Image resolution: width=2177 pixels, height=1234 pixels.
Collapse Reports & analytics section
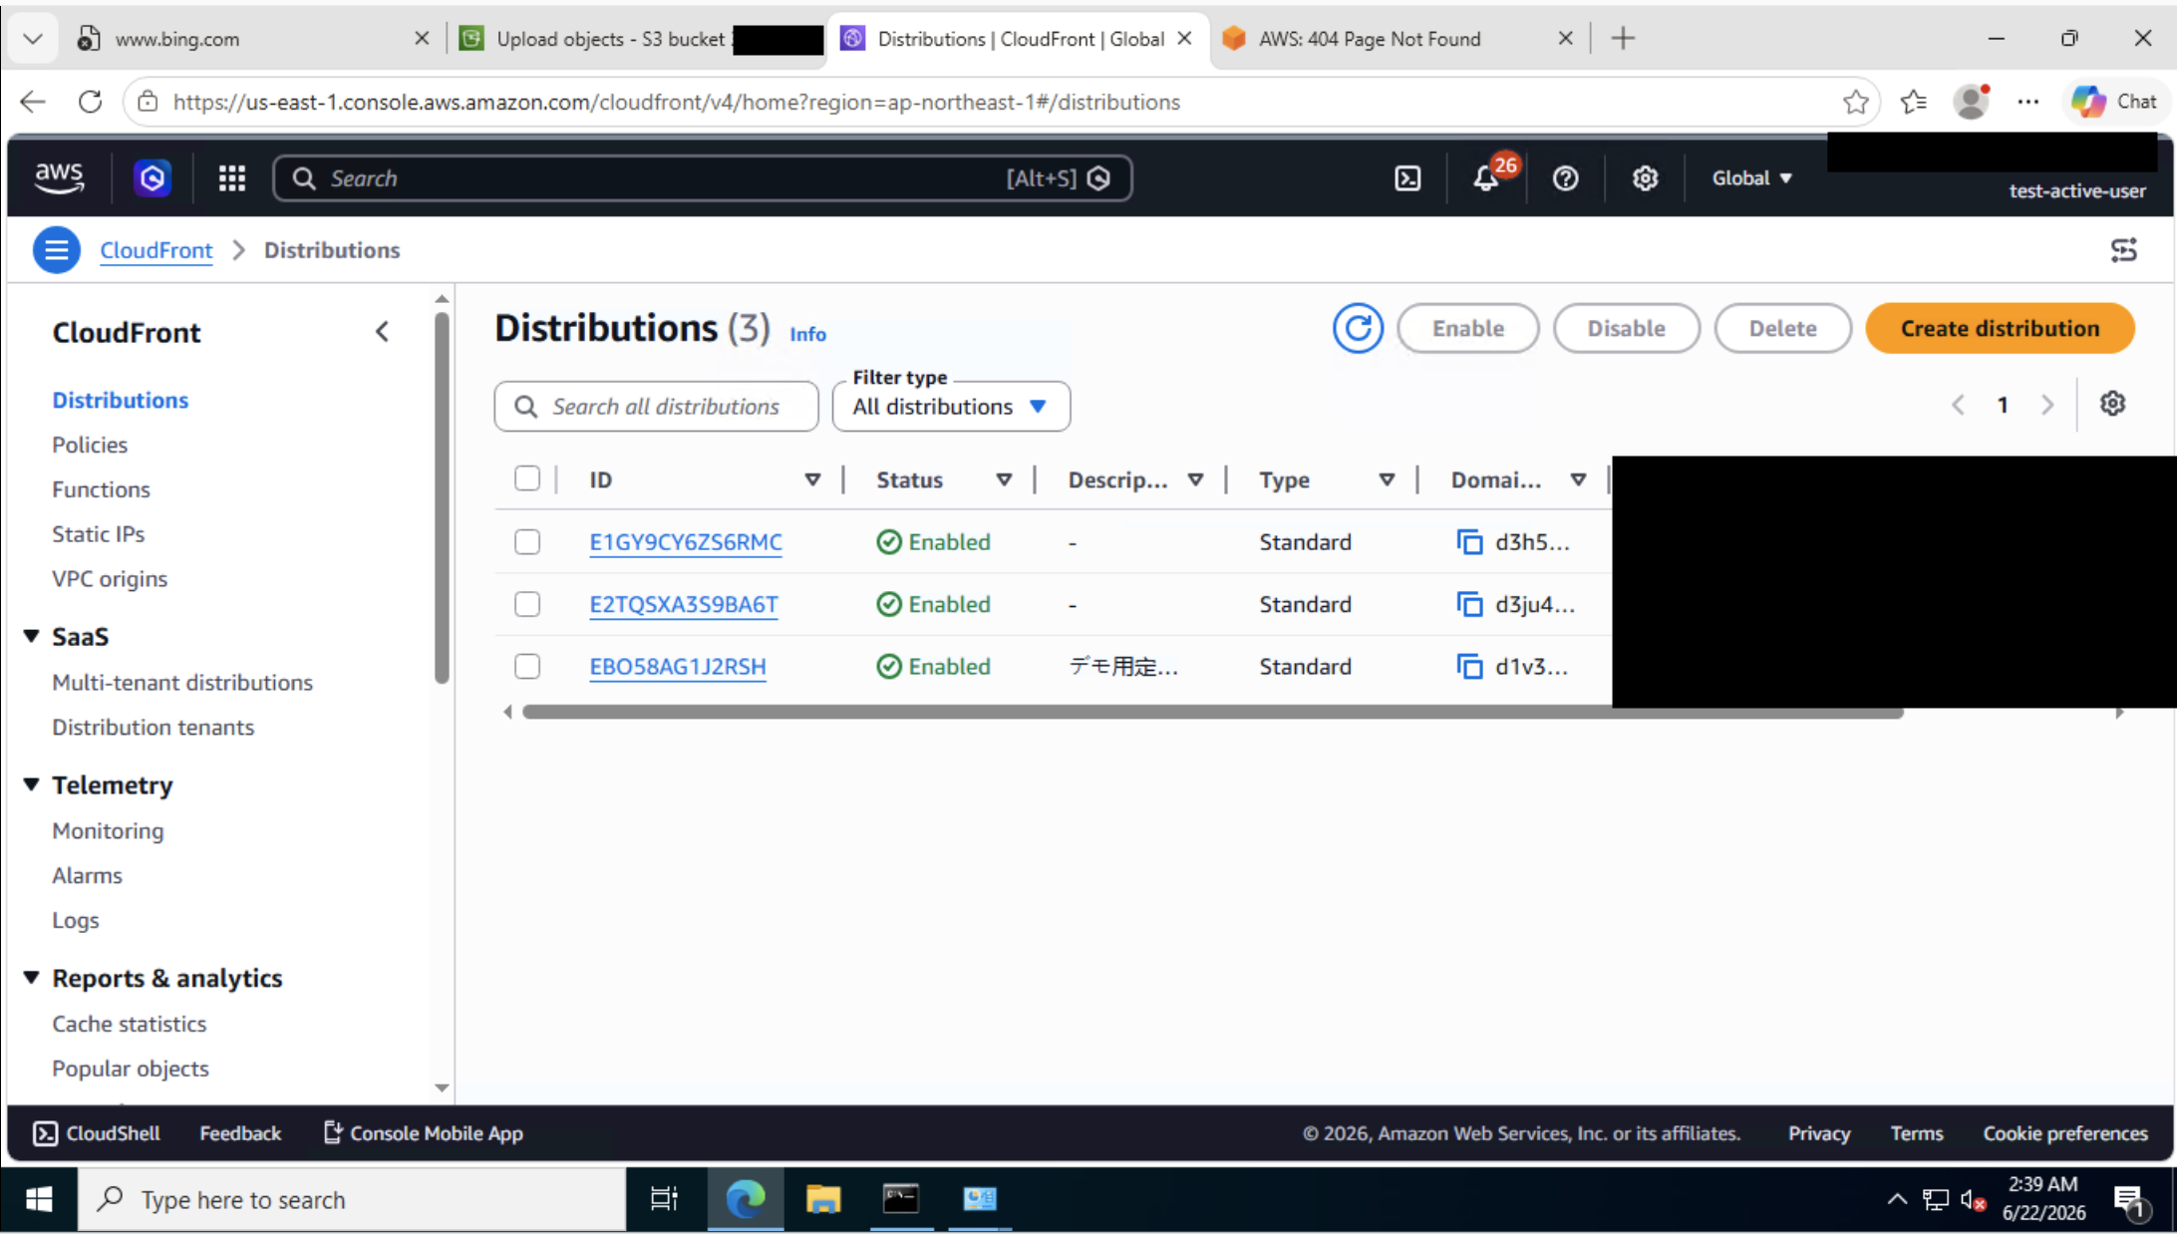(x=31, y=978)
